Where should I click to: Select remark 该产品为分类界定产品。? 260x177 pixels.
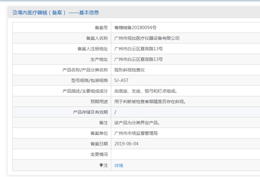137,123
